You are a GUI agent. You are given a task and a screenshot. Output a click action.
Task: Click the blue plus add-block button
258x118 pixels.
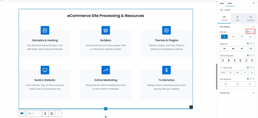point(106,109)
